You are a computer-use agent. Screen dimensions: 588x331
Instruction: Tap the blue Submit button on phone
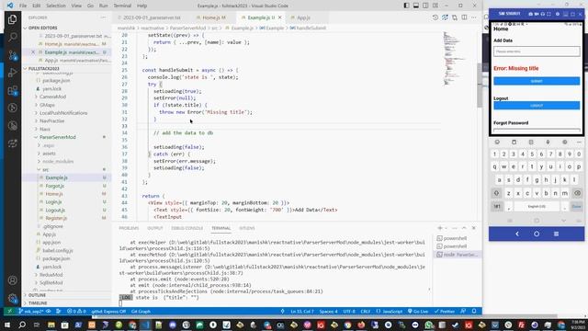click(537, 81)
